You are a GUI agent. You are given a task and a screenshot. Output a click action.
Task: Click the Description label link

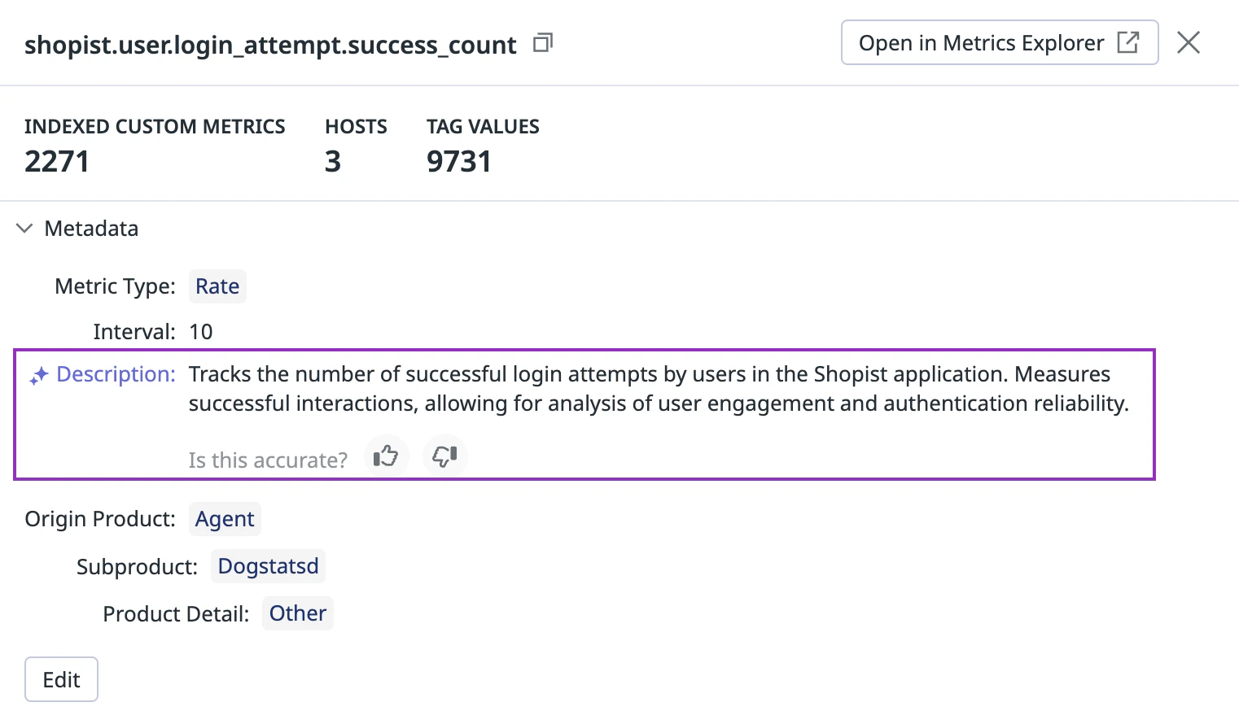coord(116,374)
